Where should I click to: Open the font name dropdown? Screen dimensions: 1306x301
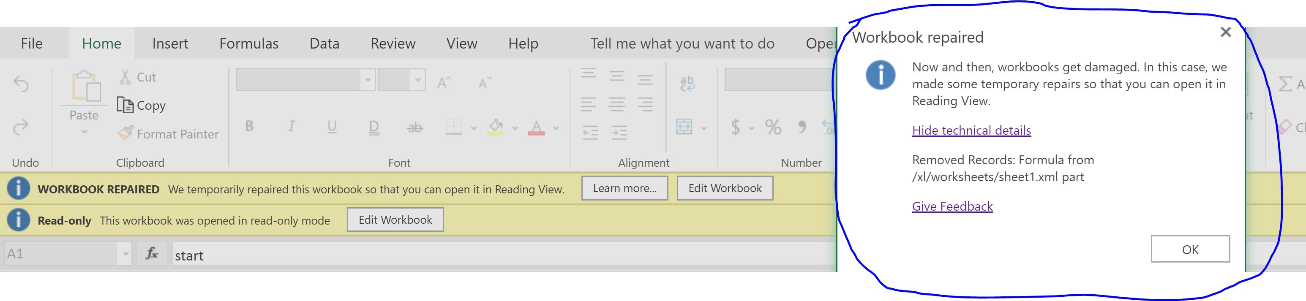[x=368, y=79]
